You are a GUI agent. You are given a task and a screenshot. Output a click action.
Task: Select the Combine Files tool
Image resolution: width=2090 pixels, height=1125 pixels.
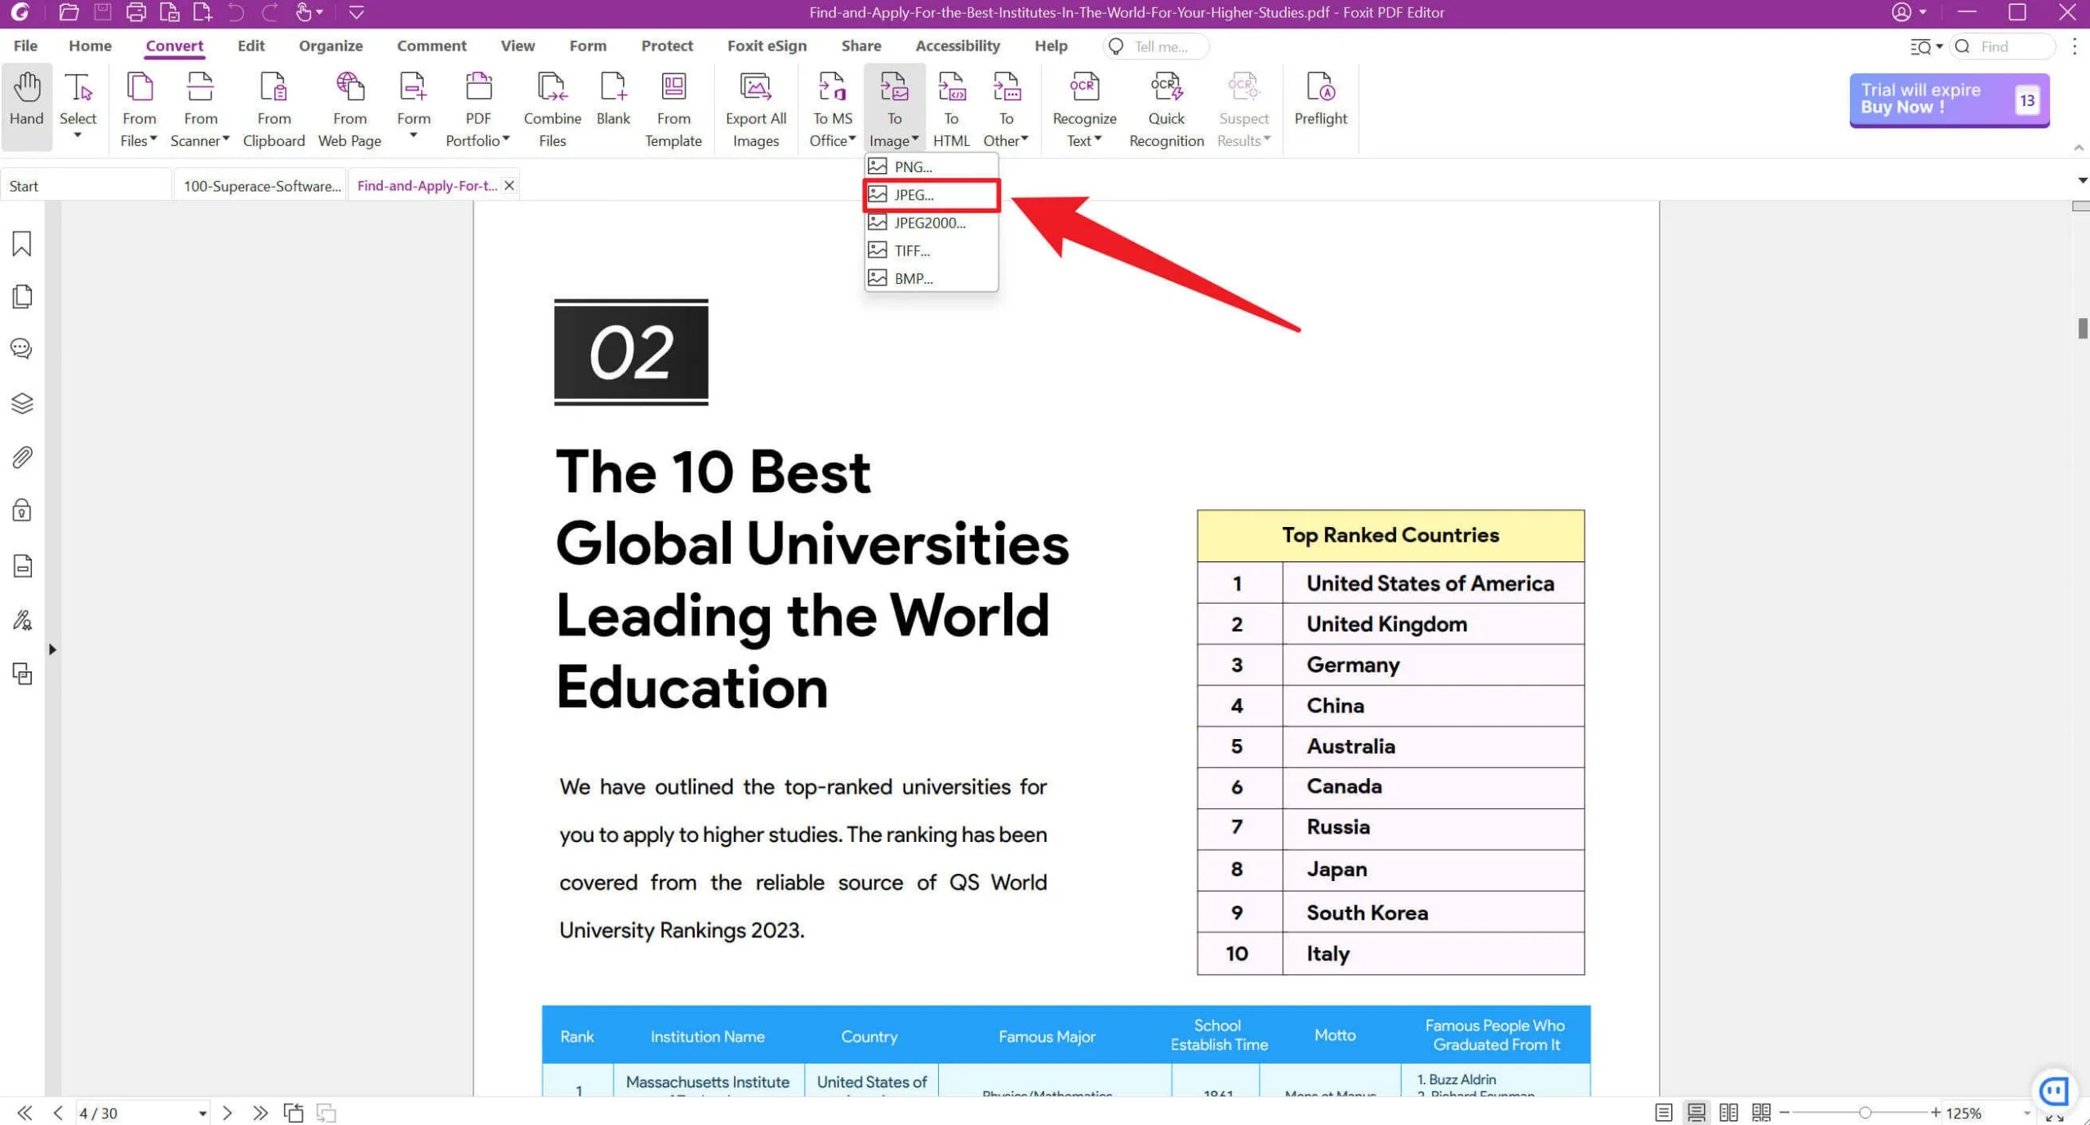(553, 107)
